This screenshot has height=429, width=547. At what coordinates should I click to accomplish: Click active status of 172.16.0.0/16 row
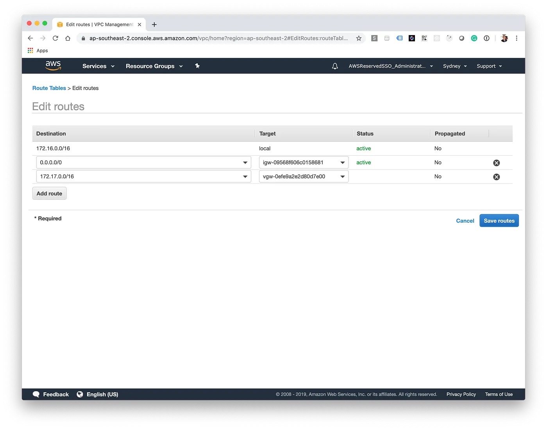click(363, 148)
